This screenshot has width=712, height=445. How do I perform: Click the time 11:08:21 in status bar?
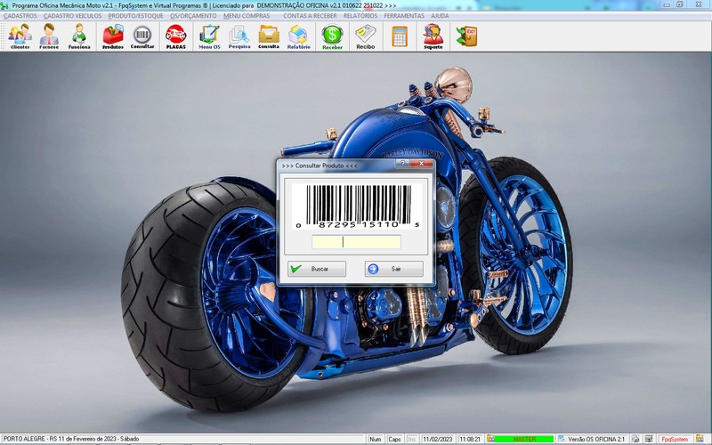[470, 439]
